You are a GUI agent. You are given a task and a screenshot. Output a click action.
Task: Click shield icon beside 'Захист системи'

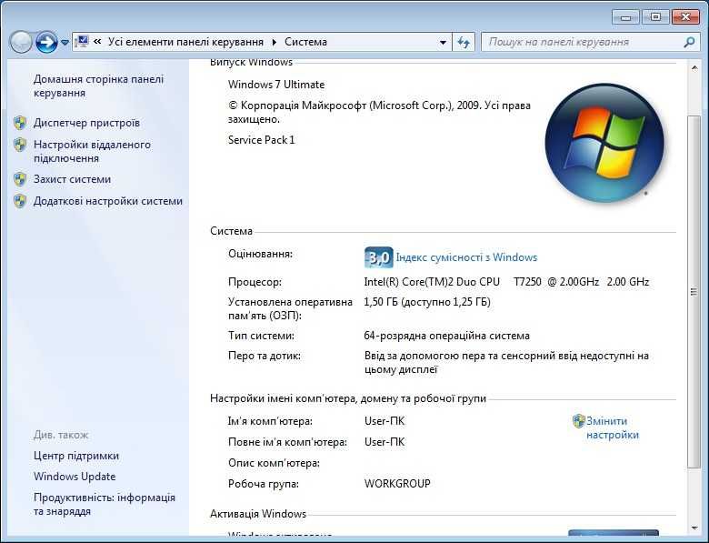click(20, 179)
